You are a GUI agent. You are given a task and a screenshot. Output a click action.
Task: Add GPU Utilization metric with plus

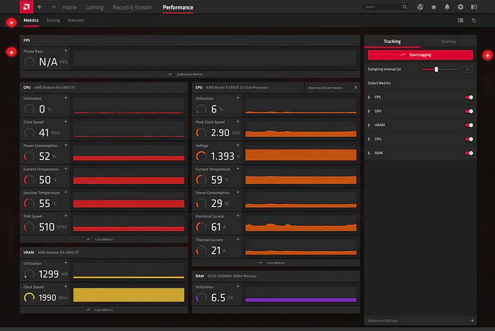pyautogui.click(x=66, y=98)
